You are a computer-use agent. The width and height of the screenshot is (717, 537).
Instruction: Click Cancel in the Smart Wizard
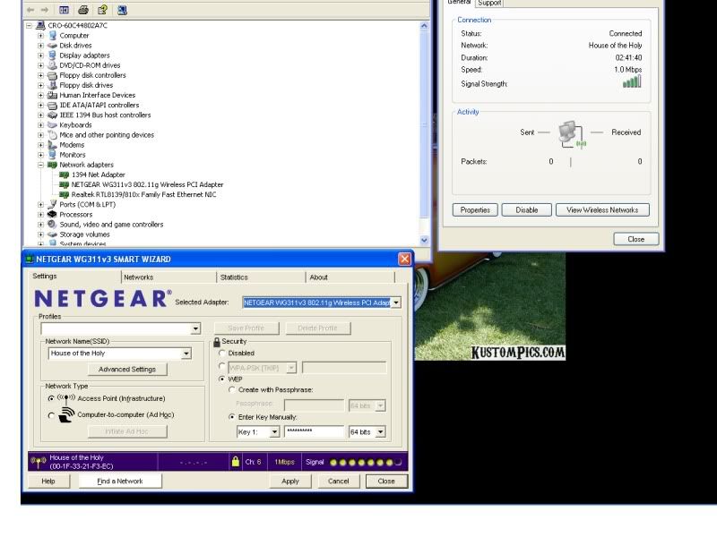(x=339, y=482)
